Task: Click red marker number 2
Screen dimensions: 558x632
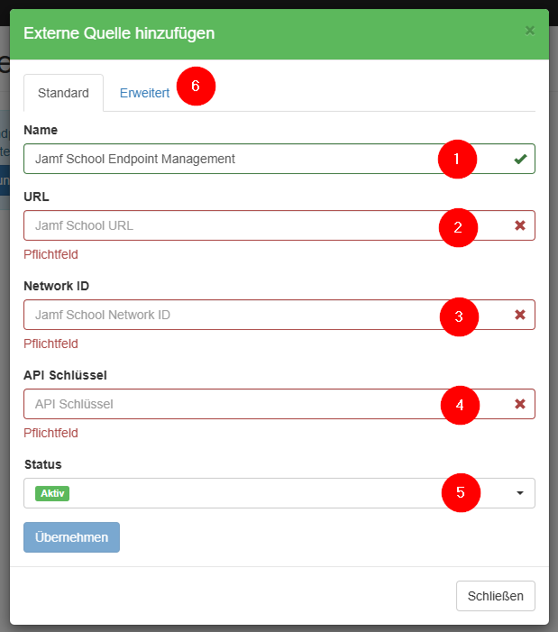Action: pyautogui.click(x=458, y=227)
